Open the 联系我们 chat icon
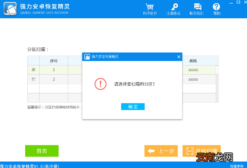The width and height of the screenshot is (247, 168). (x=197, y=7)
